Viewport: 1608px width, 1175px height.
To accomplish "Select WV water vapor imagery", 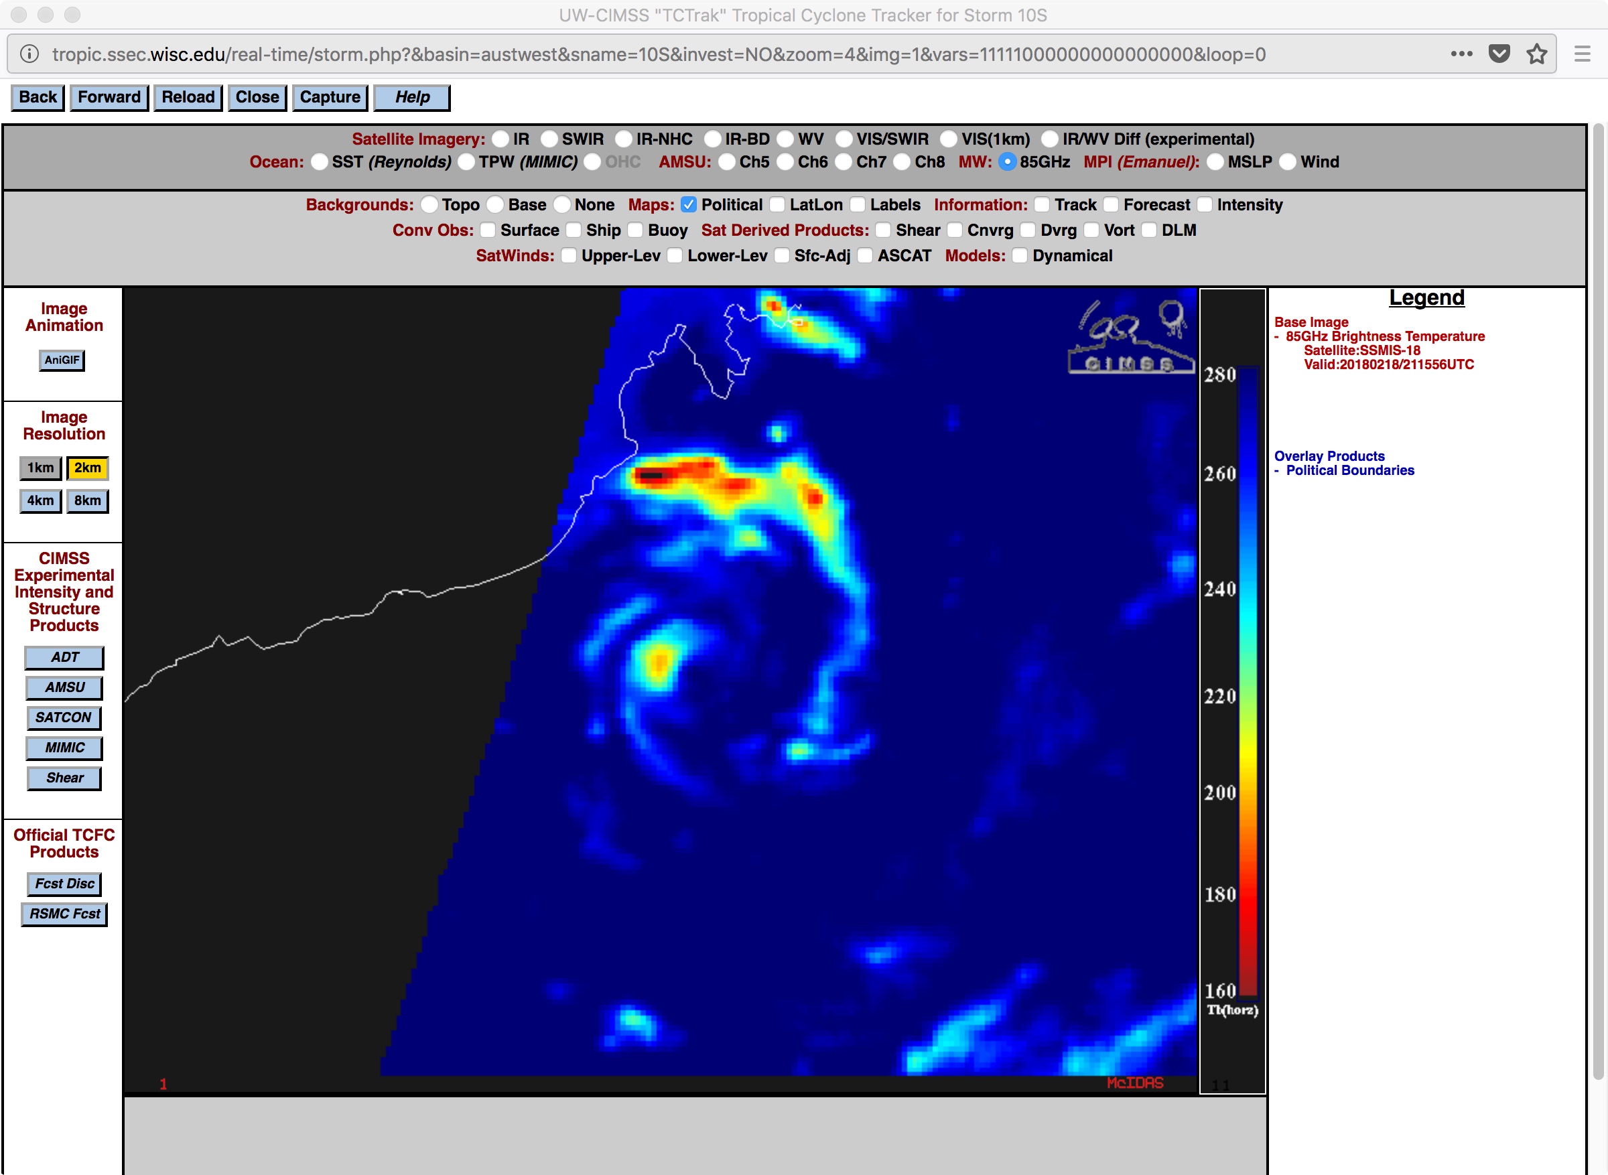I will click(x=785, y=139).
